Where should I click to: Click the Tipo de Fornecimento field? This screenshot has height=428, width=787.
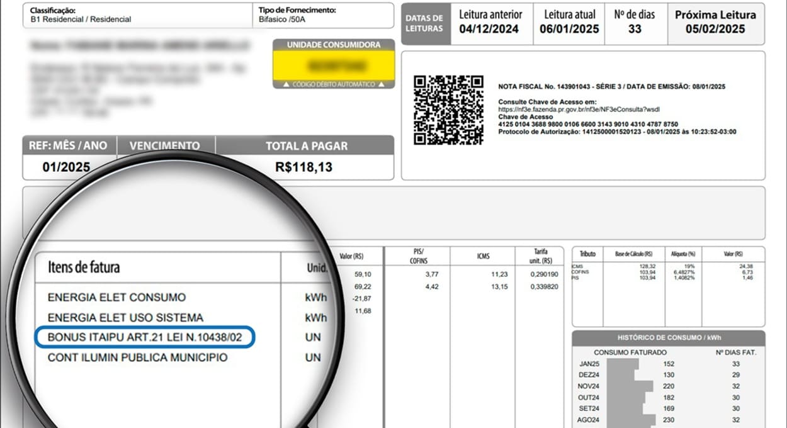(324, 15)
